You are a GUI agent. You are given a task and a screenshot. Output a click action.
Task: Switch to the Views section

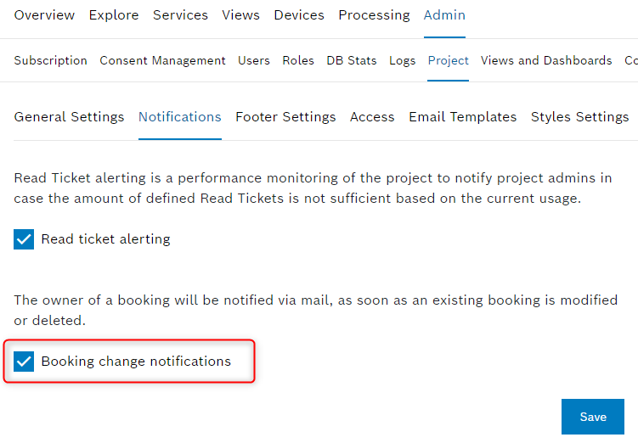pyautogui.click(x=240, y=15)
